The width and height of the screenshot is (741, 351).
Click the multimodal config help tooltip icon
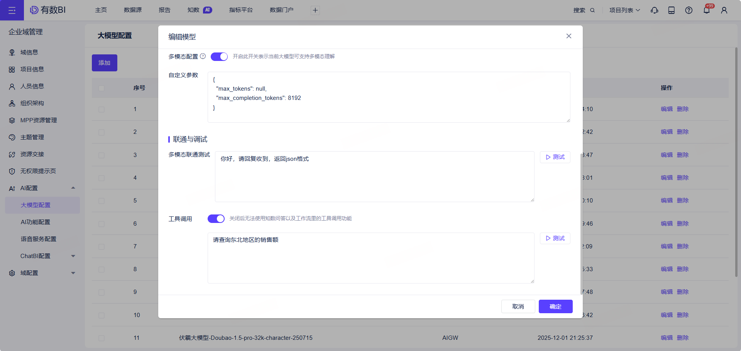point(203,56)
